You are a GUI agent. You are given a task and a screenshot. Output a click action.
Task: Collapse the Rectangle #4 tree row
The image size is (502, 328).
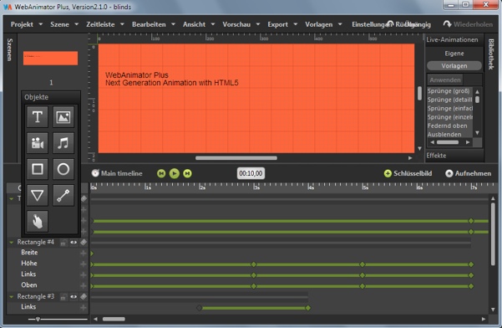[x=12, y=243]
